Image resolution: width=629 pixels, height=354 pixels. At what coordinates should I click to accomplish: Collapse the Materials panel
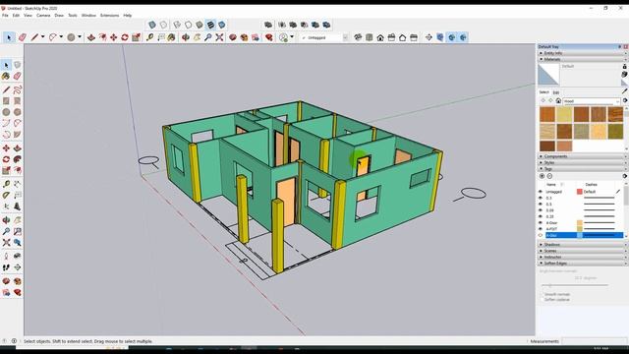pyautogui.click(x=583, y=59)
